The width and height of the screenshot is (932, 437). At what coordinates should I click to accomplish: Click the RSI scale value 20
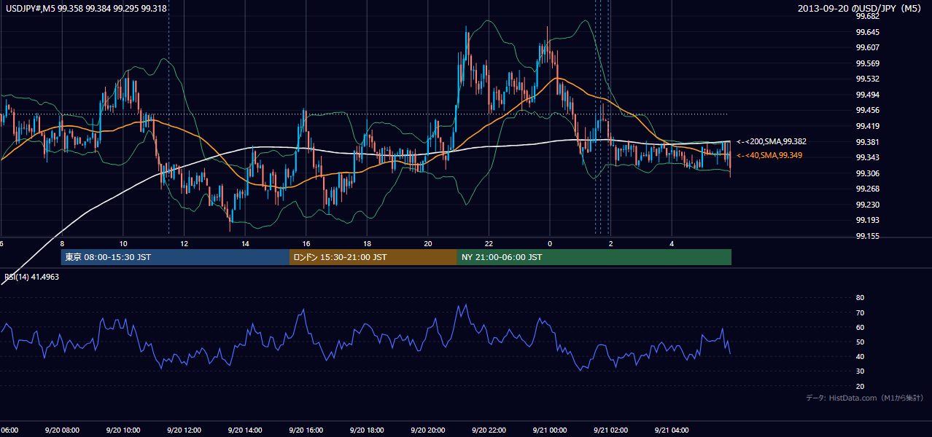(x=860, y=386)
